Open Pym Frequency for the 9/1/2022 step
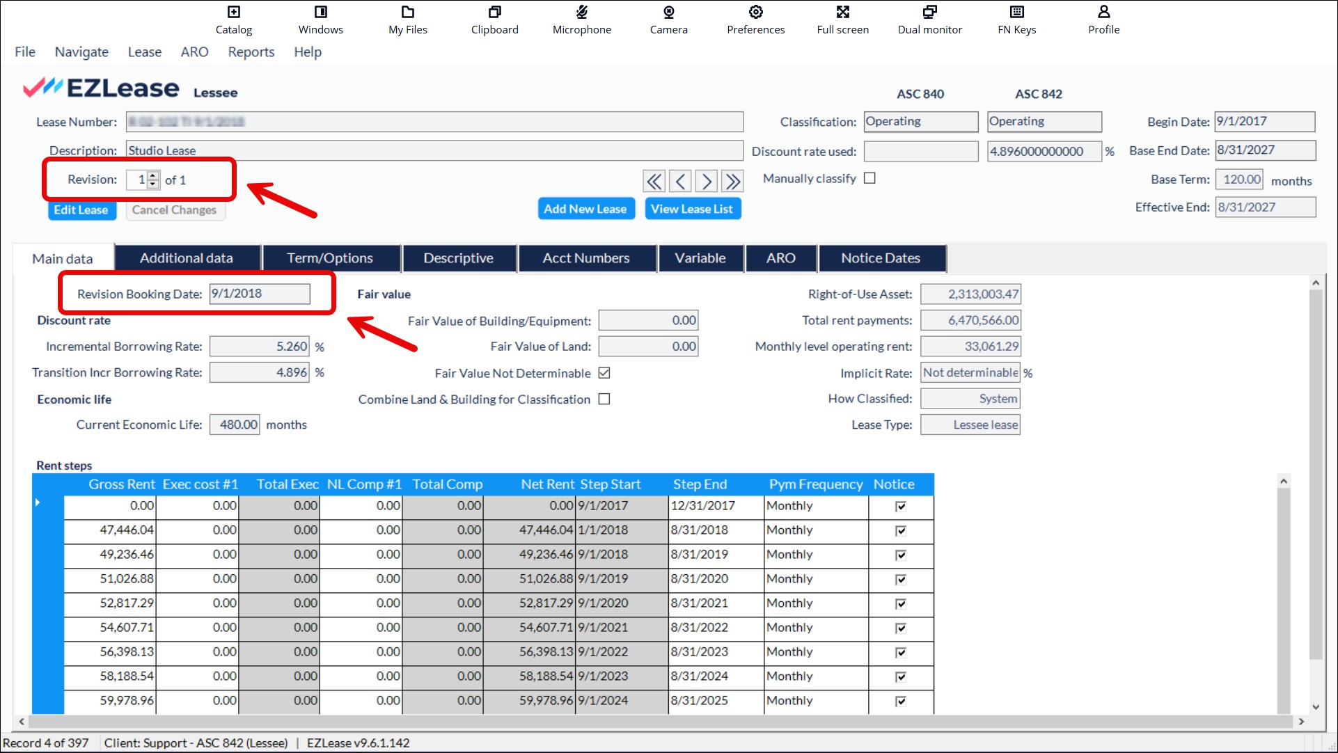 click(816, 652)
